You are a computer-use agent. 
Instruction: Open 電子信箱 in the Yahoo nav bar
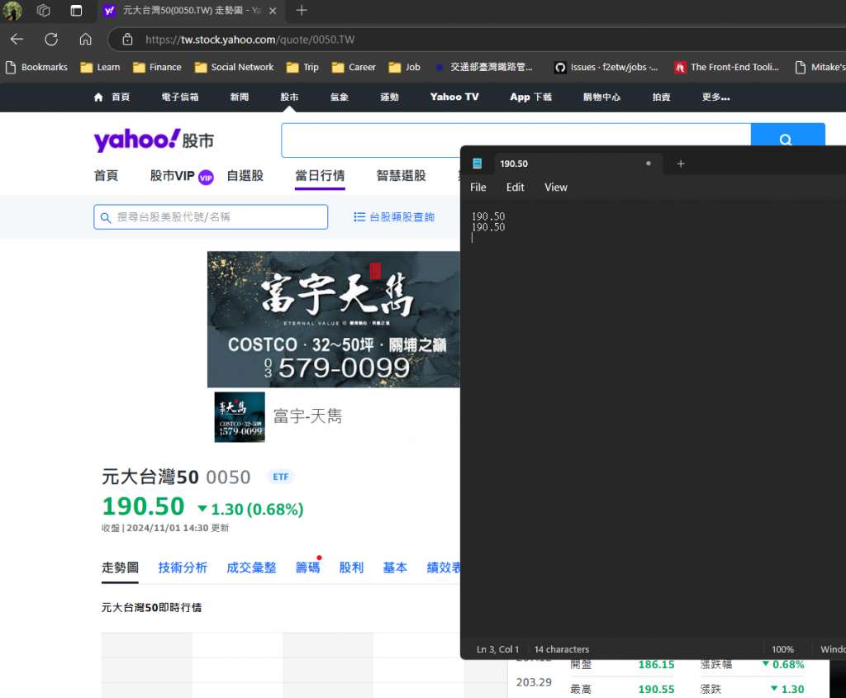(x=180, y=97)
